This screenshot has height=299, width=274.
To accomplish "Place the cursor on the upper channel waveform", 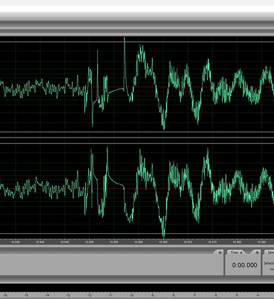I will pos(137,87).
